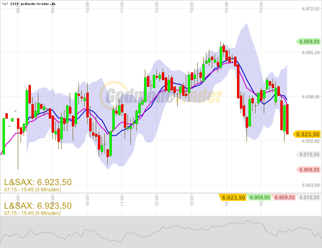
Task: Click the gray 6.915,50 tag on price axis
Action: [x=308, y=155]
